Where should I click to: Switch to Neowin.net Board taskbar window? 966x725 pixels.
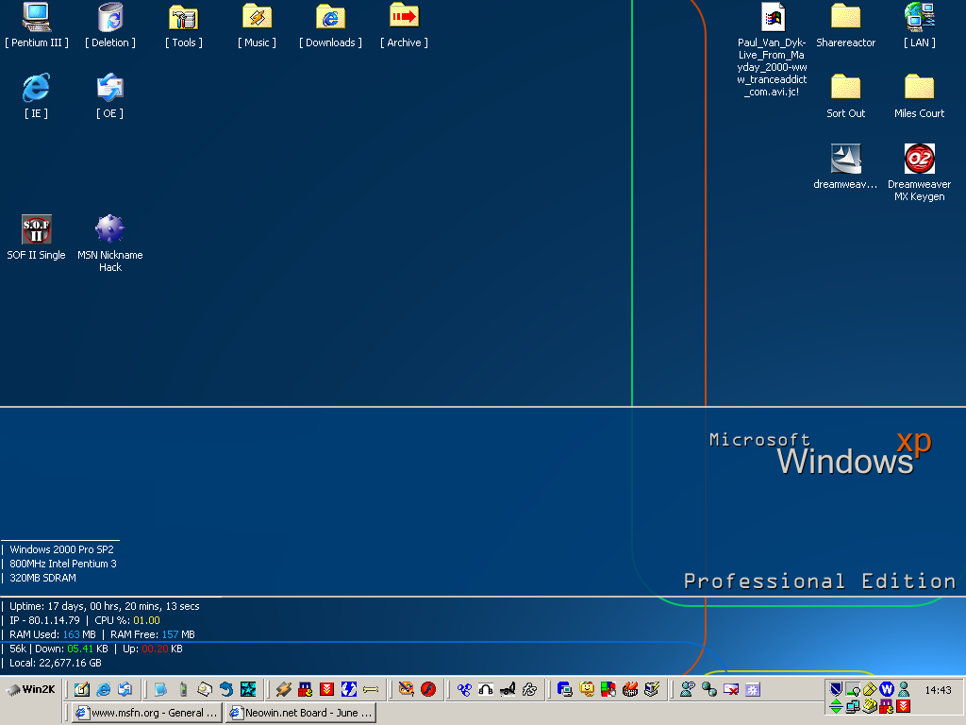pos(301,713)
